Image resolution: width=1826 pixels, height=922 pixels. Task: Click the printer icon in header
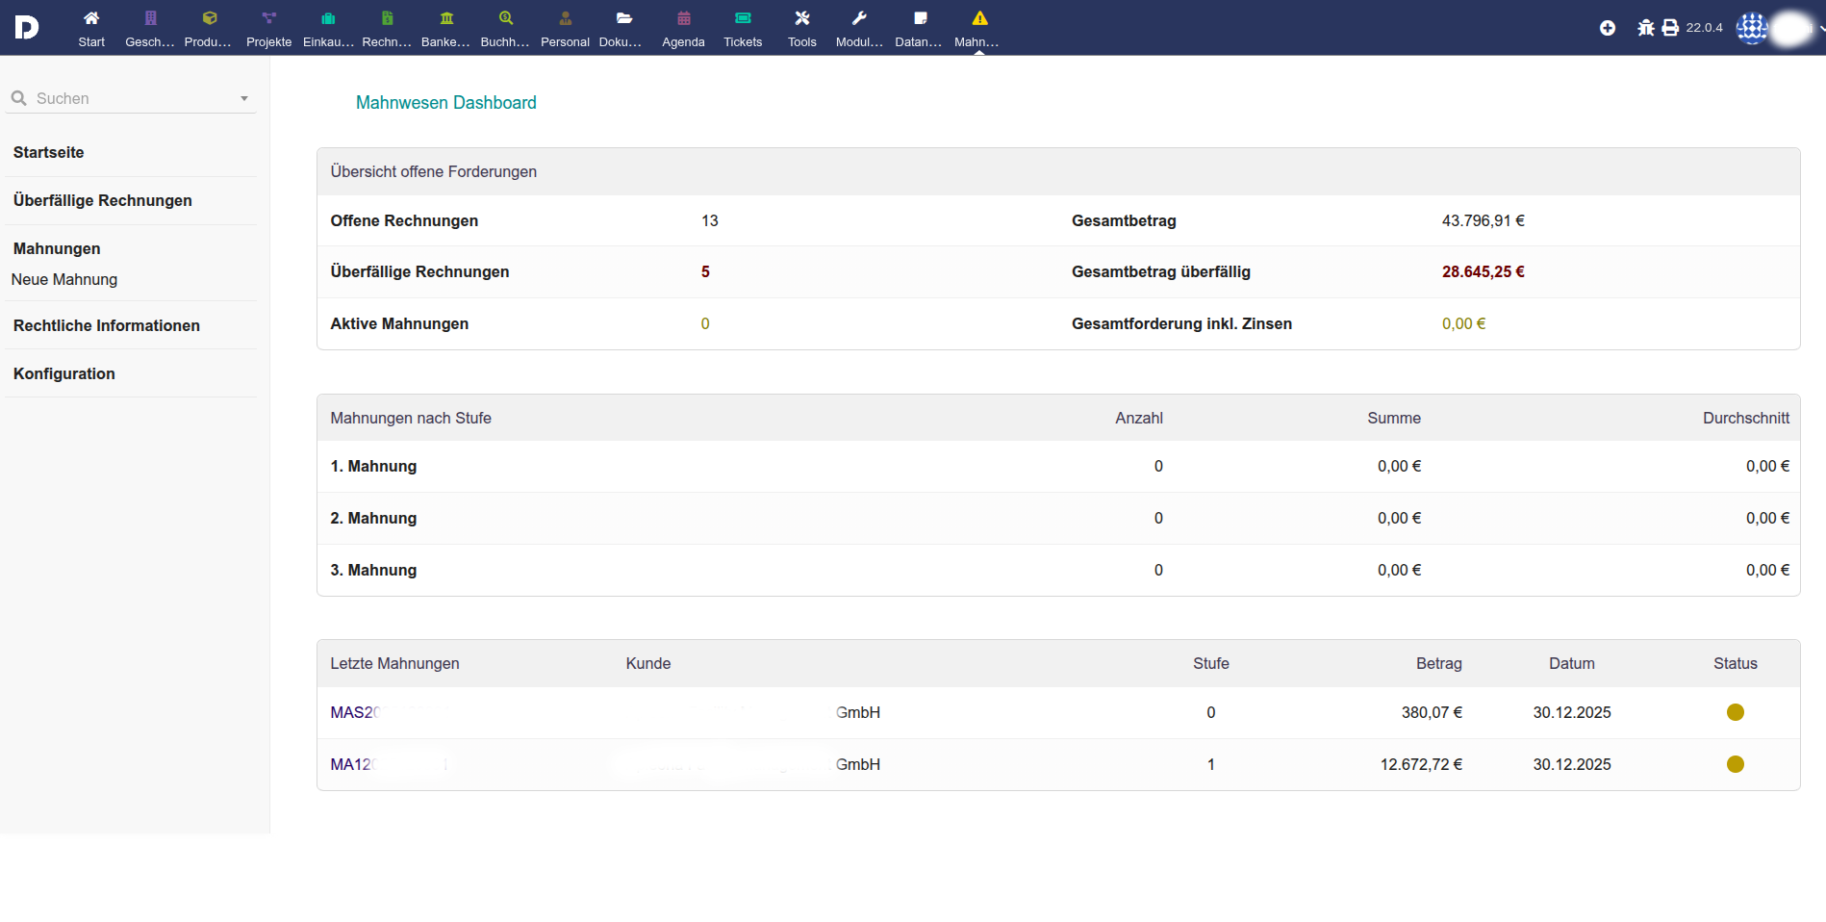(1670, 28)
